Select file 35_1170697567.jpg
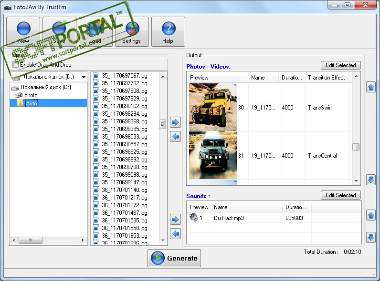Viewport: 380px width, 281px height. [124, 76]
